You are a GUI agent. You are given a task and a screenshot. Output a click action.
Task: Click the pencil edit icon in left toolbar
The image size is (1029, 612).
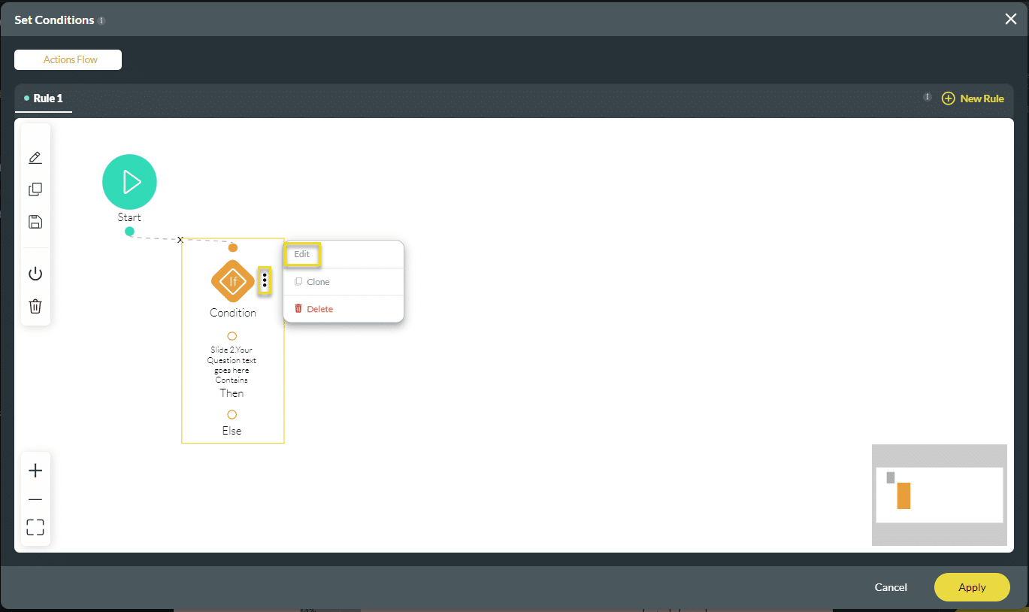point(35,158)
